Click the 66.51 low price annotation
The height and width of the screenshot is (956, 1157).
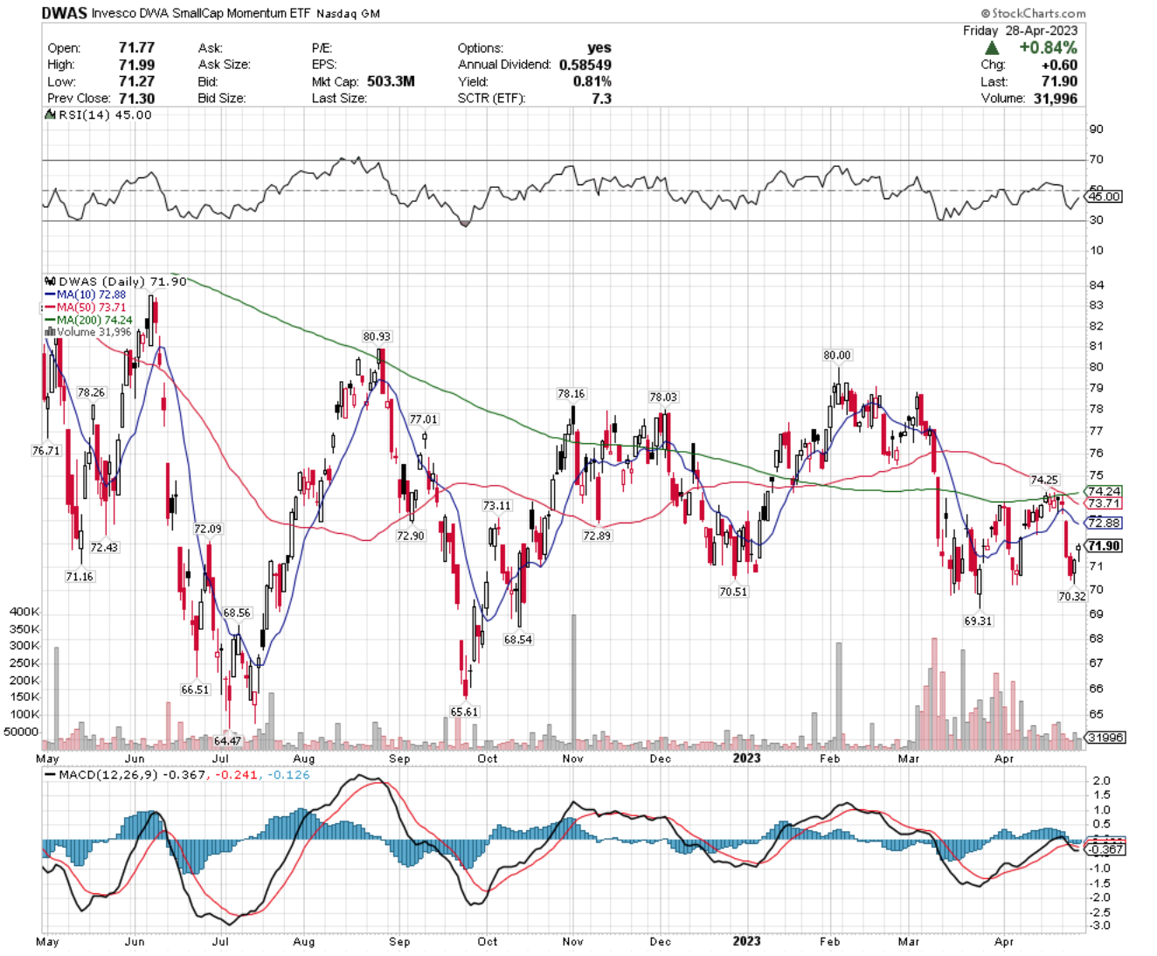195,689
